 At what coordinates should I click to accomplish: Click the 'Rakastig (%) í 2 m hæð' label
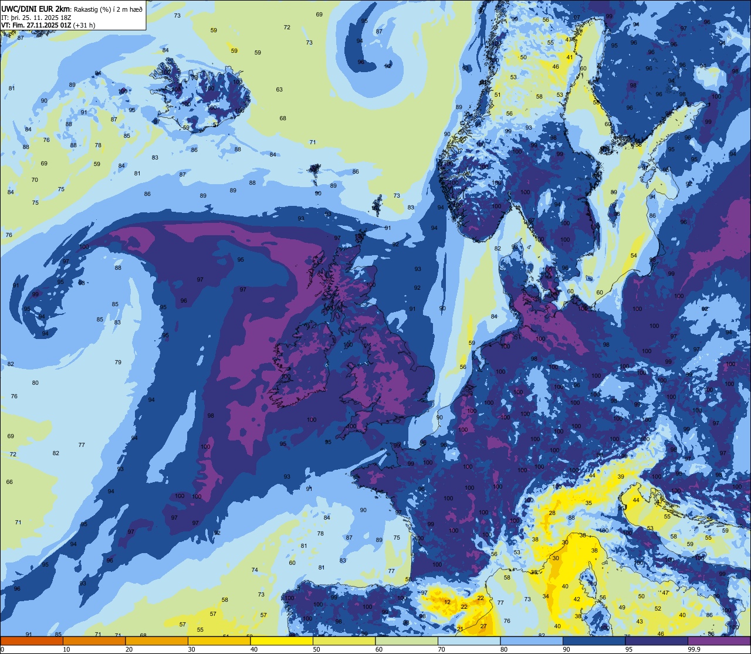point(109,9)
